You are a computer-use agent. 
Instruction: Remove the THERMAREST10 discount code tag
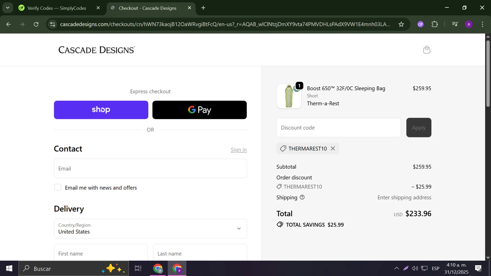(333, 148)
